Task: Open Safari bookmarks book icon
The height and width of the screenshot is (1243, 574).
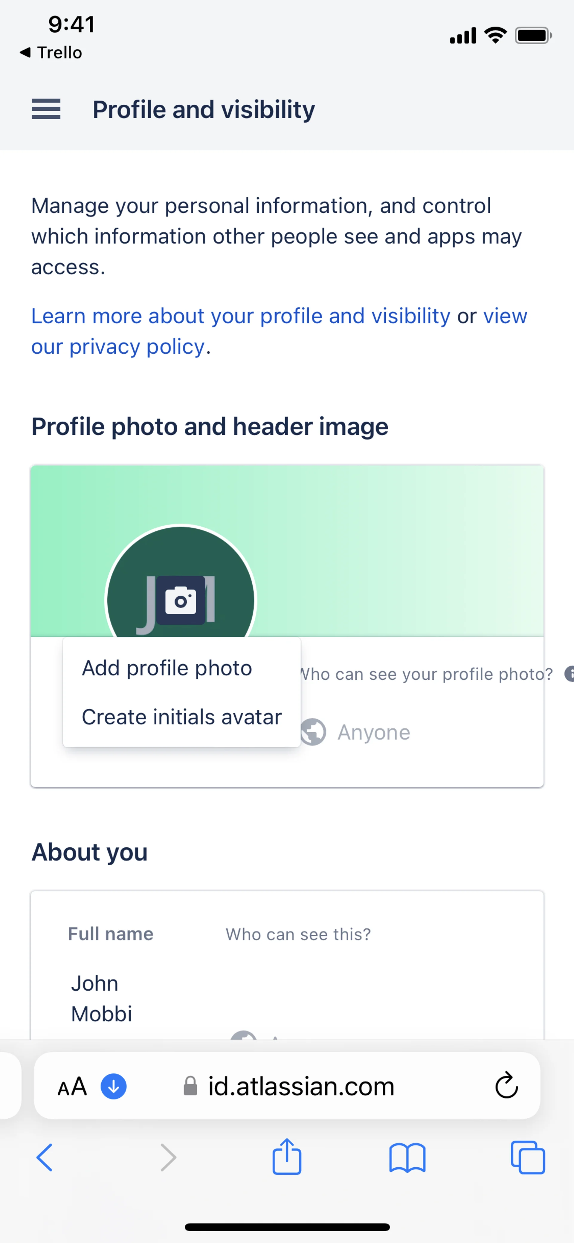Action: [x=407, y=1157]
